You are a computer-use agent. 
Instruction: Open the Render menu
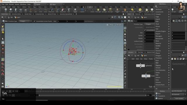coord(11,4)
